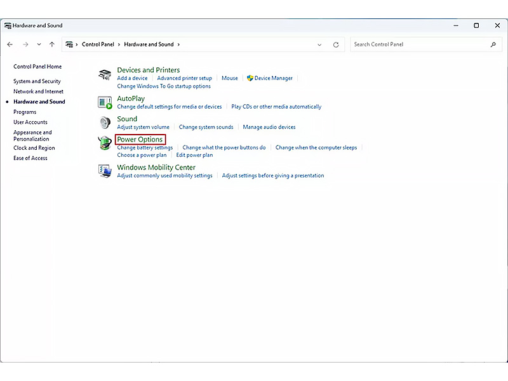
Task: Click the Control Panel breadcrumb
Action: 98,44
